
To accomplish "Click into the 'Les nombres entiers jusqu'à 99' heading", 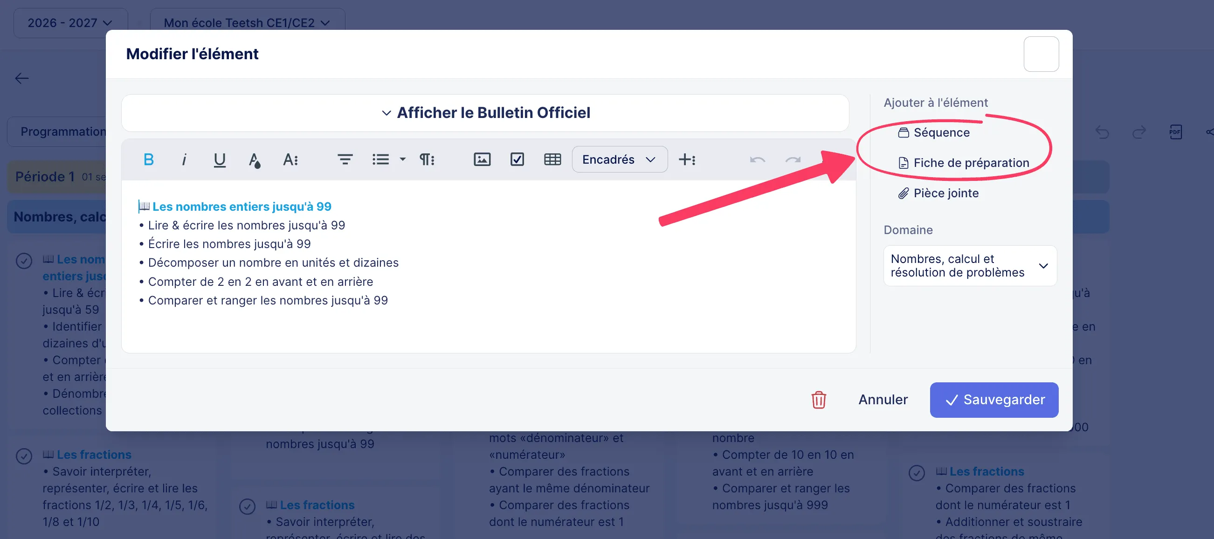I will point(242,207).
